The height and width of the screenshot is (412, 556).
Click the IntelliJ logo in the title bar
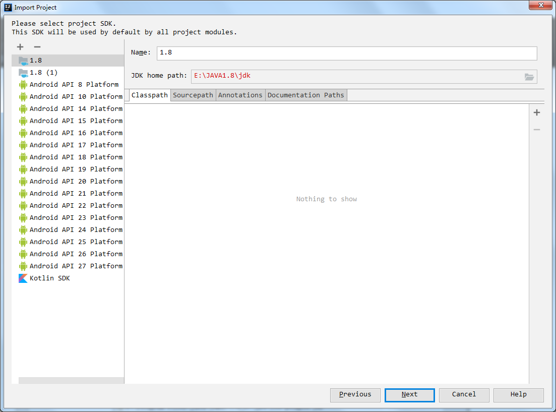pyautogui.click(x=8, y=7)
